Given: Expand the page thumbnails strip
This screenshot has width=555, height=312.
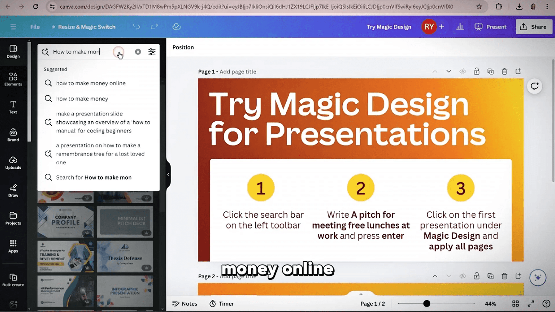Looking at the screenshot, I should point(361,294).
